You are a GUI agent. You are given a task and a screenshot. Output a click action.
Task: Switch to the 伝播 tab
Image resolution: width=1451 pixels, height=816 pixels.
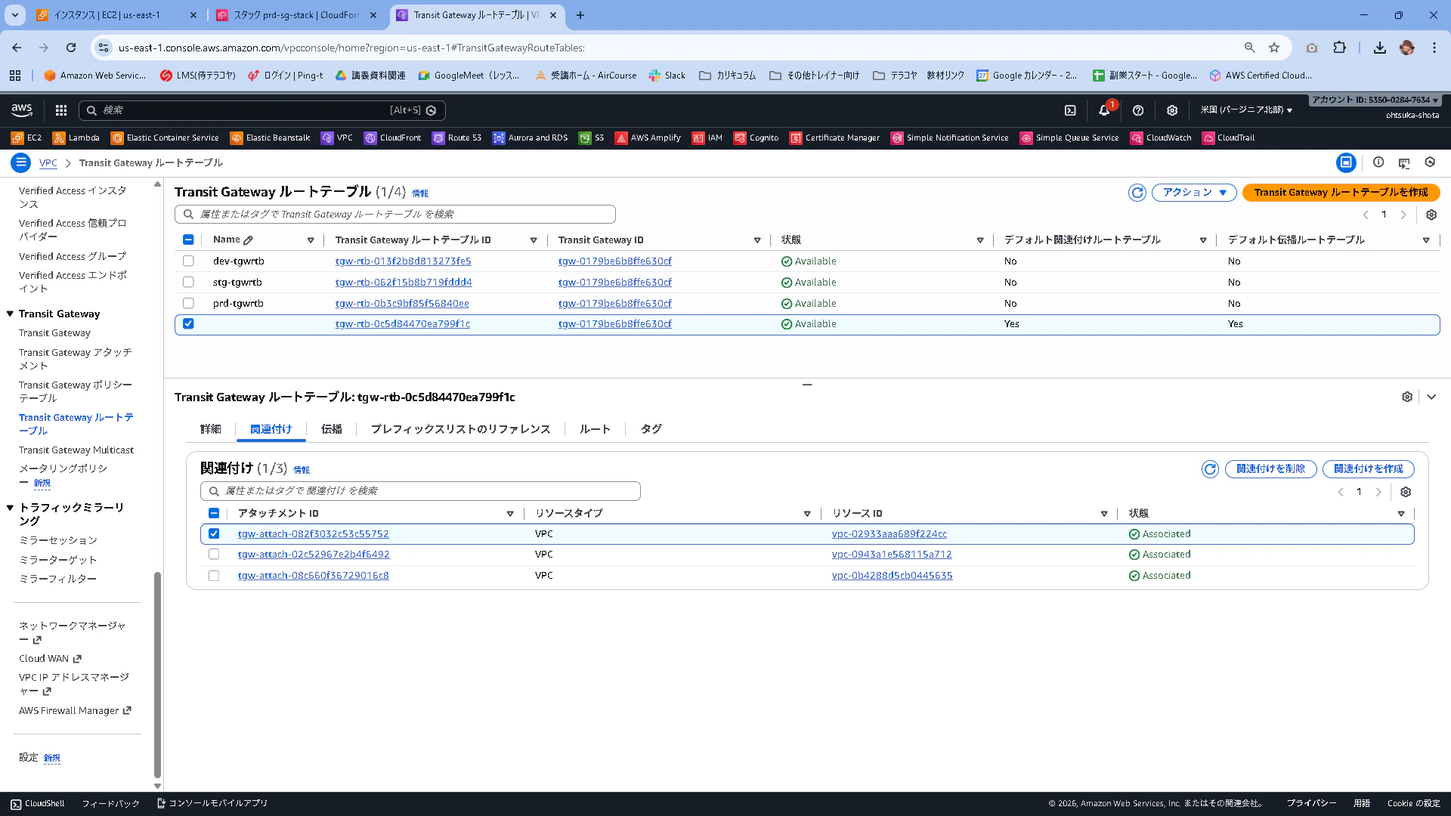[332, 429]
